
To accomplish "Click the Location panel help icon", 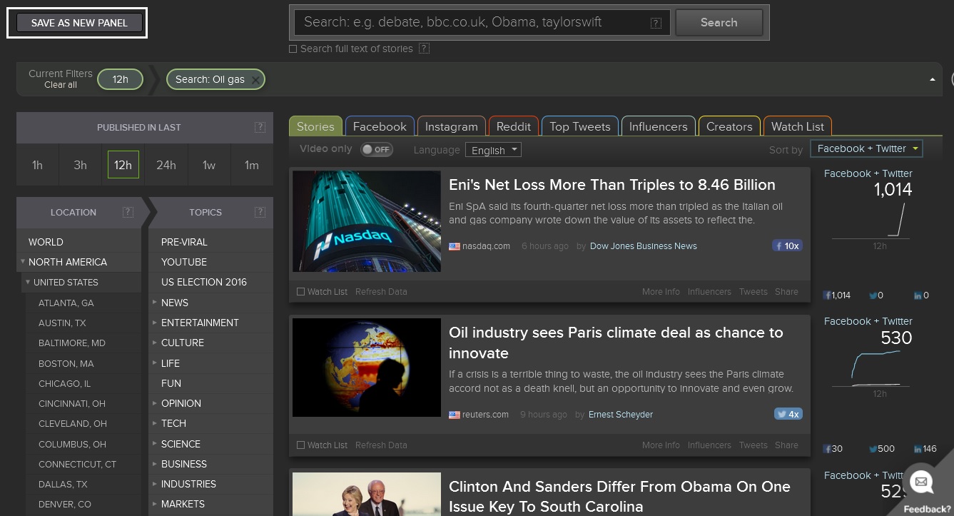I will [x=128, y=212].
